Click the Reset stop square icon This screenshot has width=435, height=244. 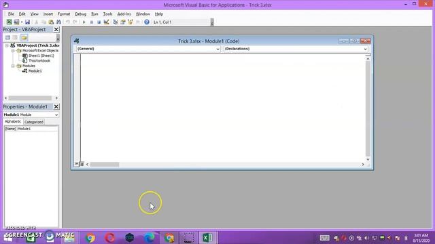coord(99,22)
